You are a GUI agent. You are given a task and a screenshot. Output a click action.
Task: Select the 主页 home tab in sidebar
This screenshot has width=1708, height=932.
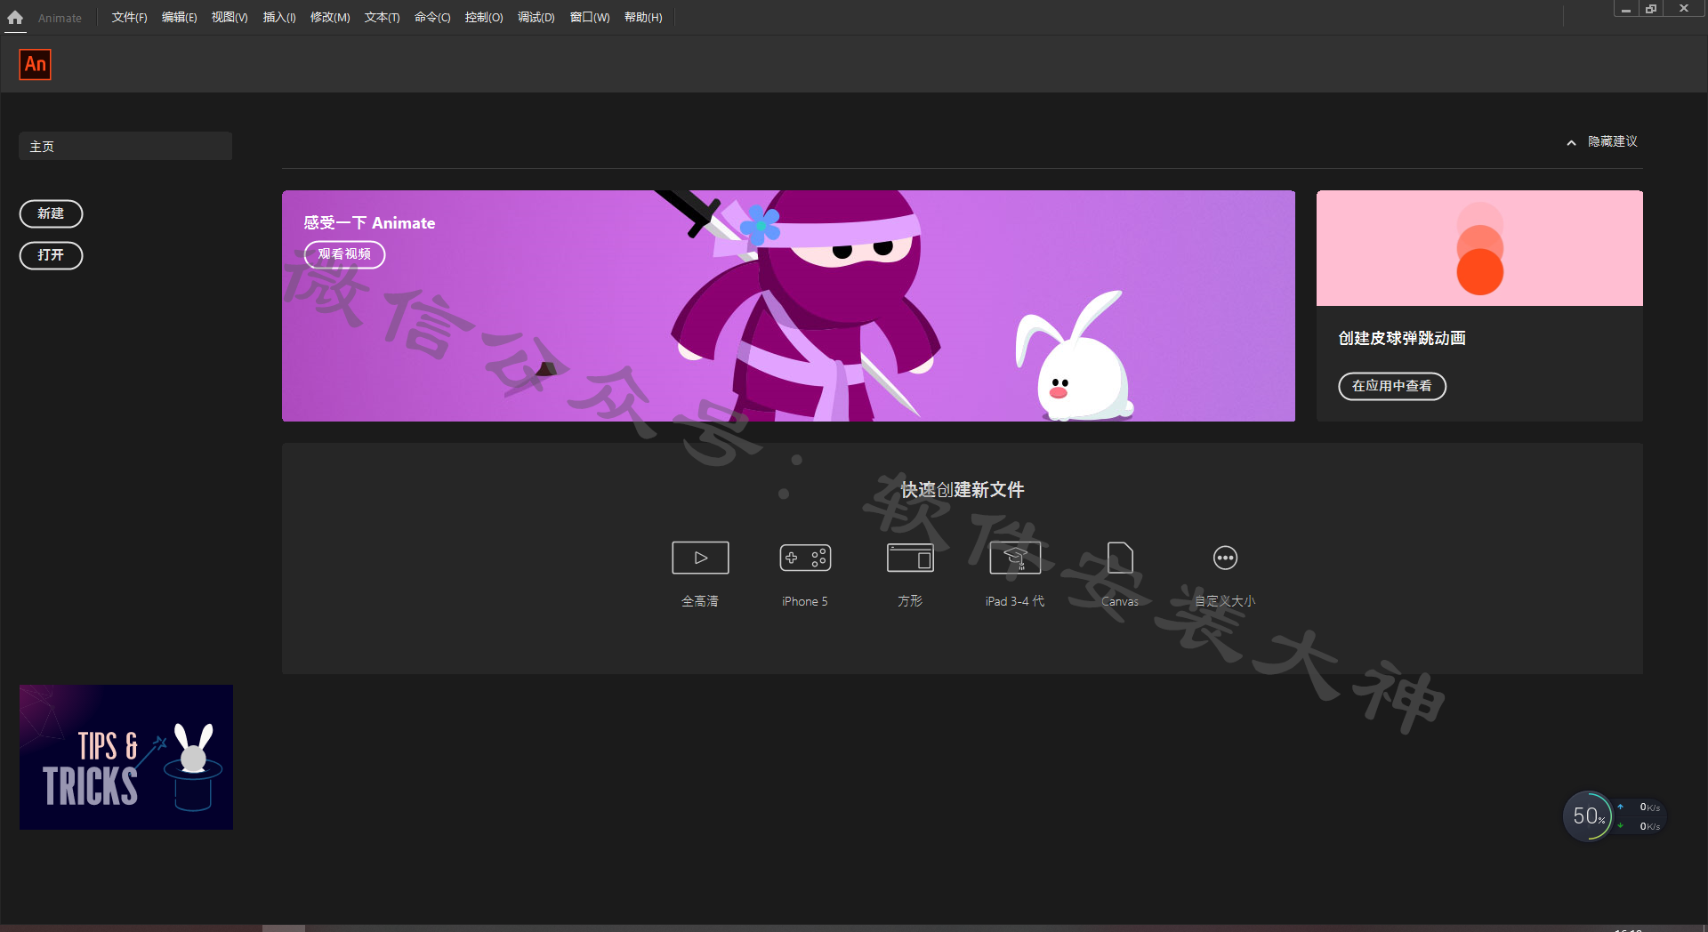pos(125,146)
